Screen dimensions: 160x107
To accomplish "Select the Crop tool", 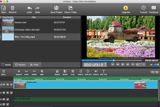I will [73, 72].
